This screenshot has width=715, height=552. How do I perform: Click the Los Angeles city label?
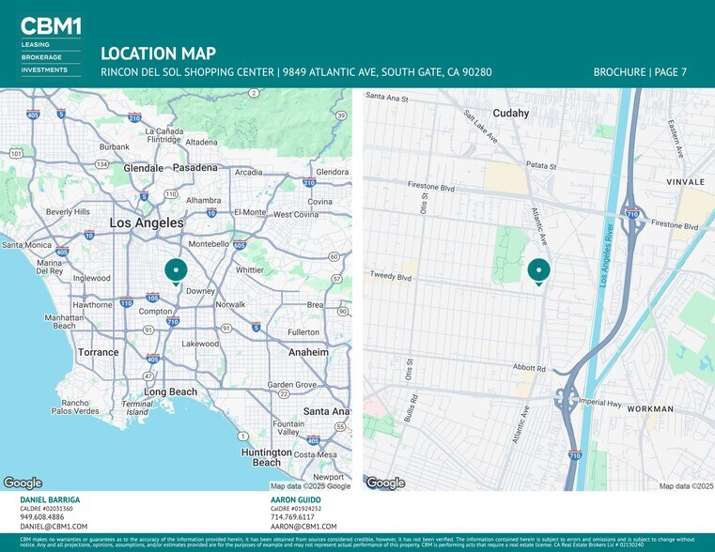147,223
